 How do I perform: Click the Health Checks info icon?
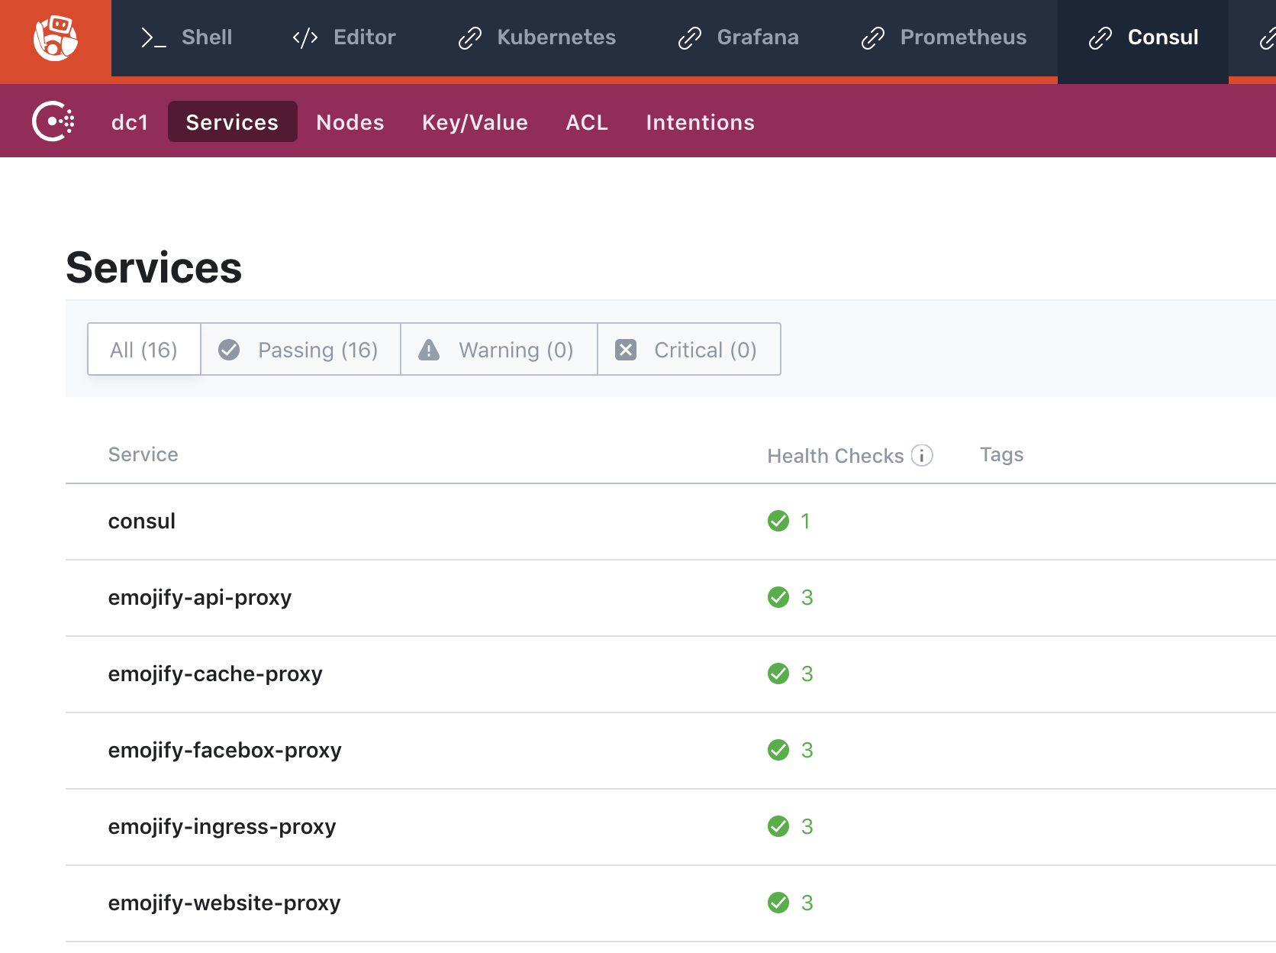point(922,456)
